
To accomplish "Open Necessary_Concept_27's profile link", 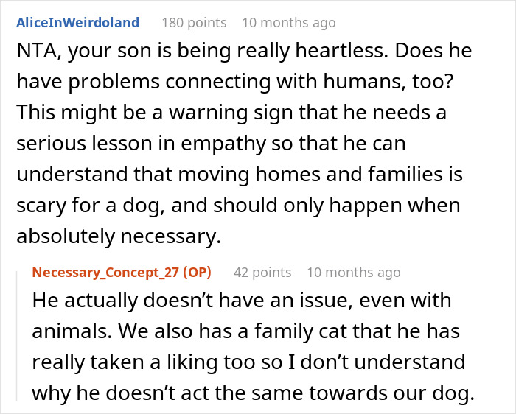I will point(105,273).
